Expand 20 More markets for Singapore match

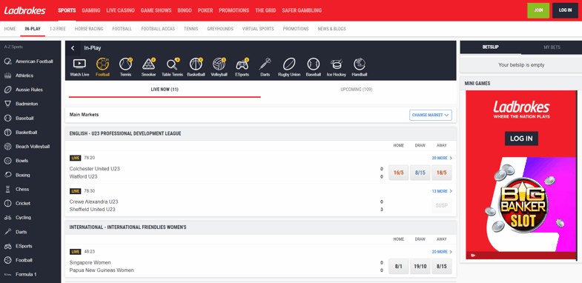[442, 252]
